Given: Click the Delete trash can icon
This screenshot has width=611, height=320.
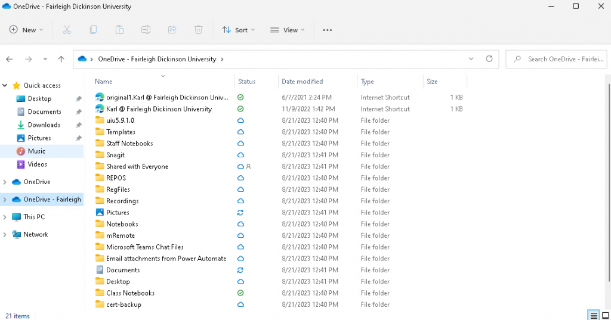Looking at the screenshot, I should click(x=198, y=30).
